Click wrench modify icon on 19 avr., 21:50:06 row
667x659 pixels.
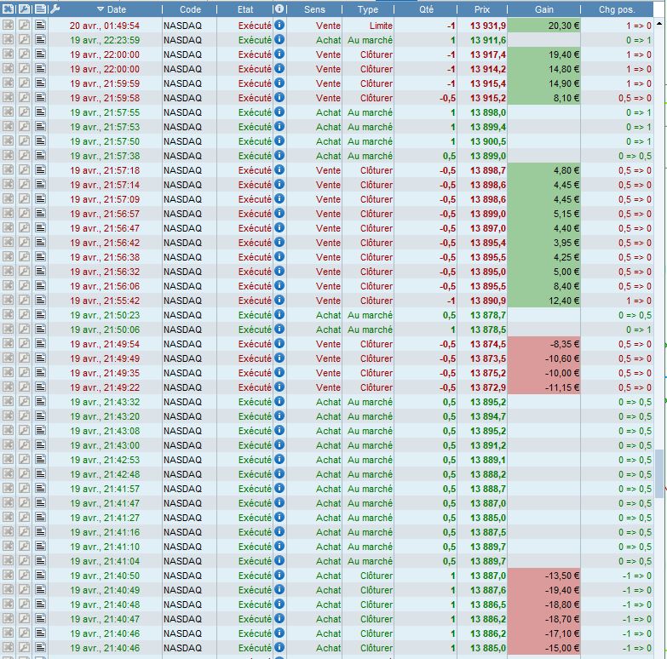coord(24,329)
